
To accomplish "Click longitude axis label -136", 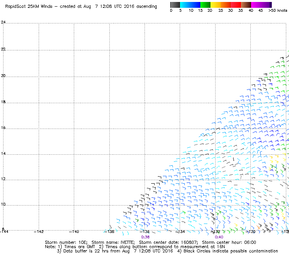I will click(144, 232).
